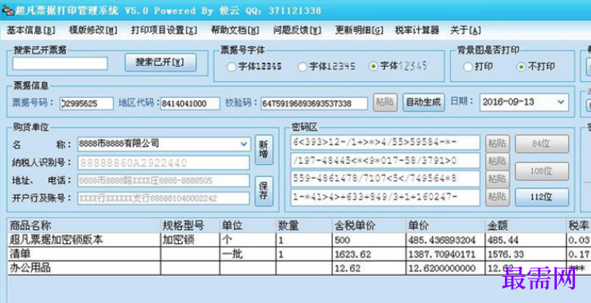Screen dimensions: 591x303
Task: Click the 规格型号 column header
Action: click(x=190, y=226)
